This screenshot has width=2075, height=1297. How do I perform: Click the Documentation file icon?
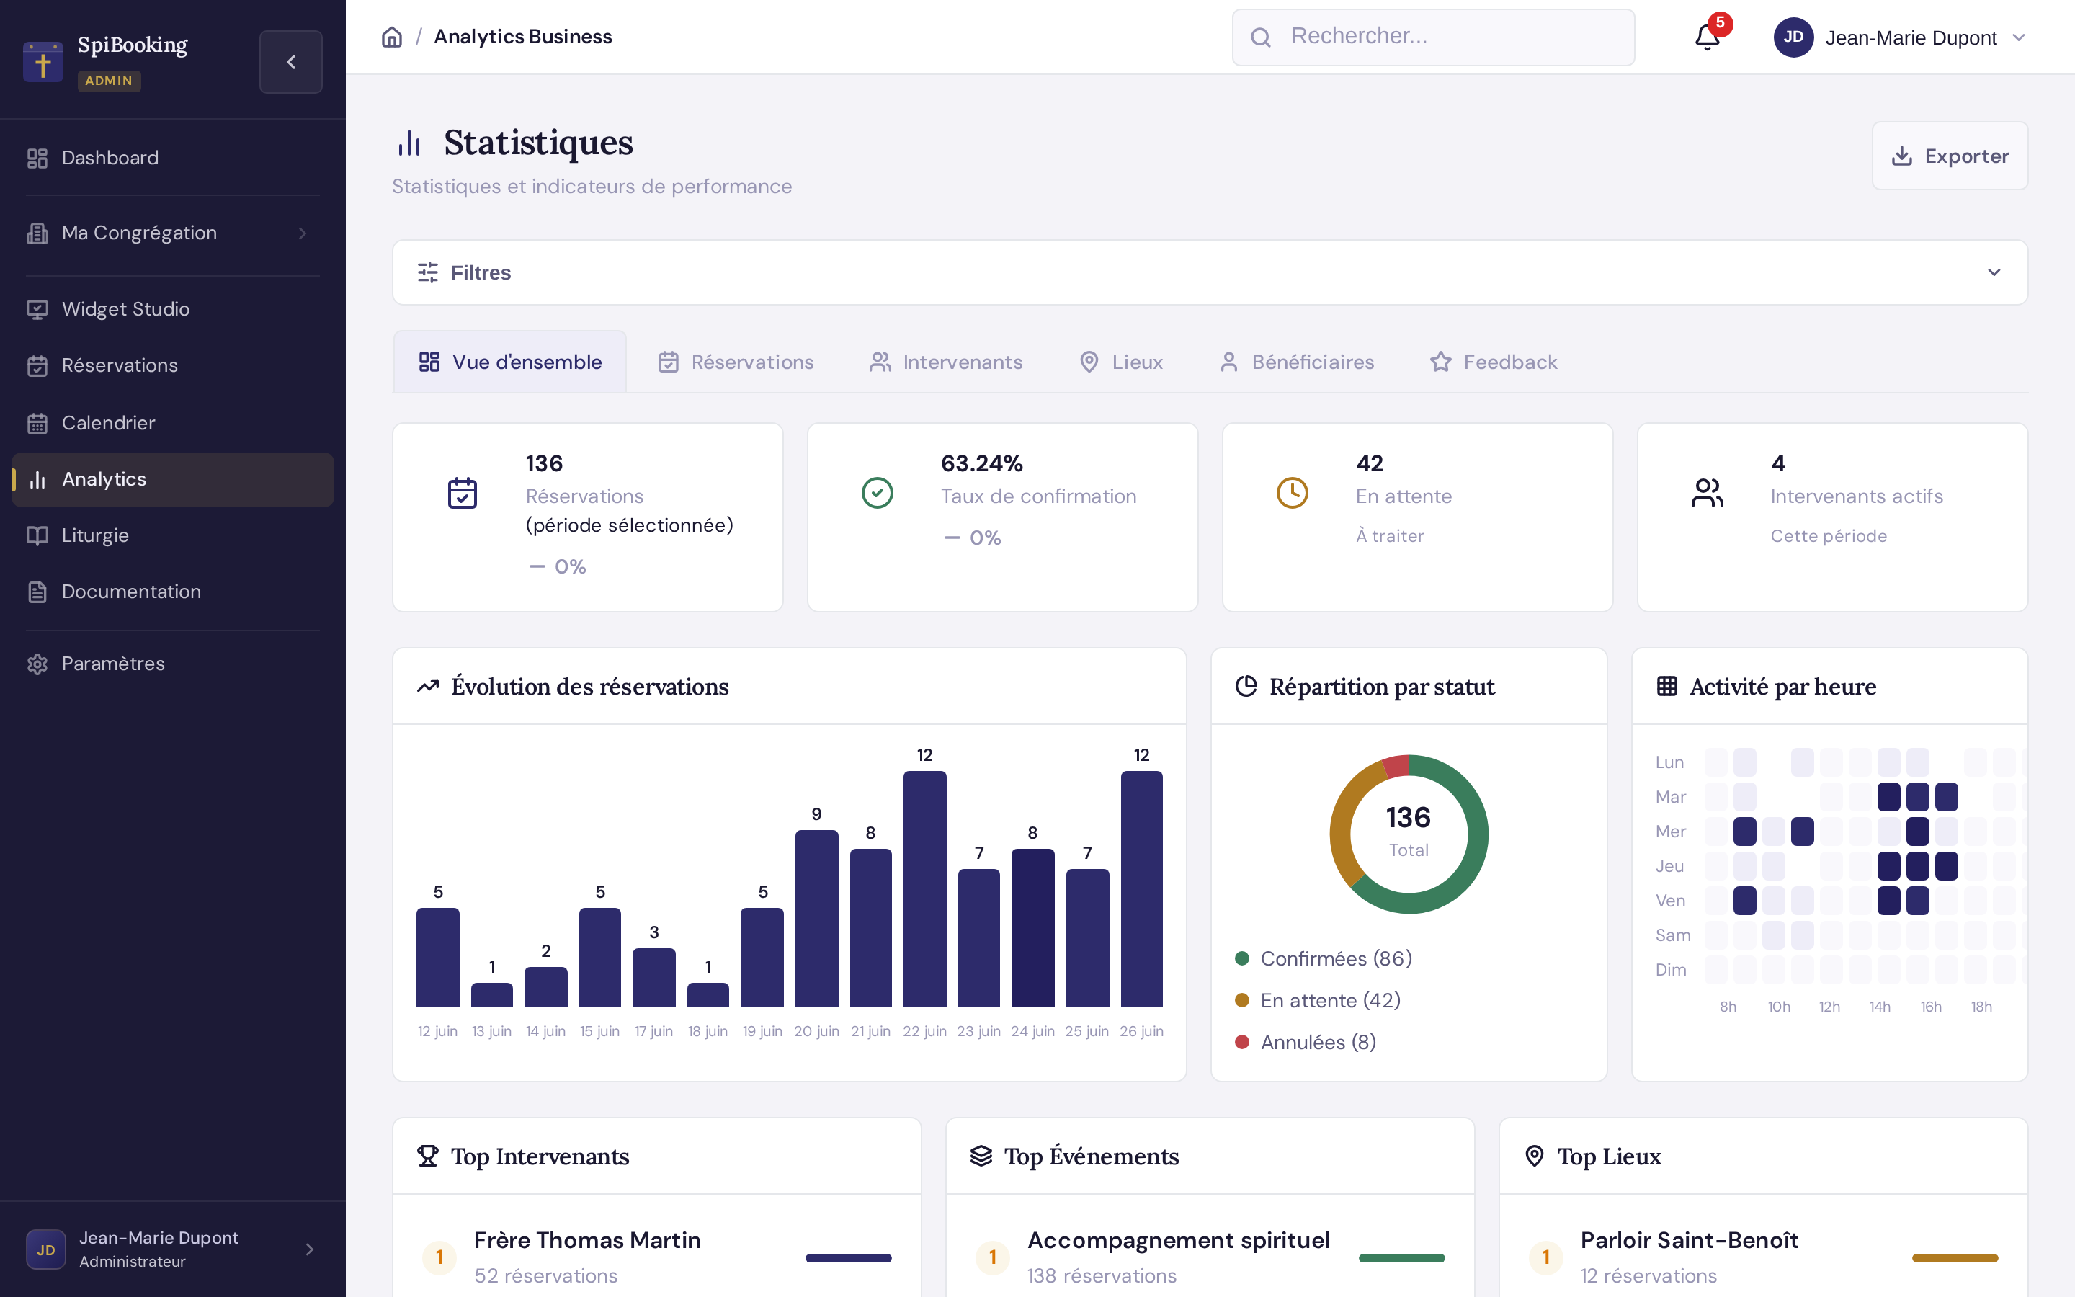(37, 592)
